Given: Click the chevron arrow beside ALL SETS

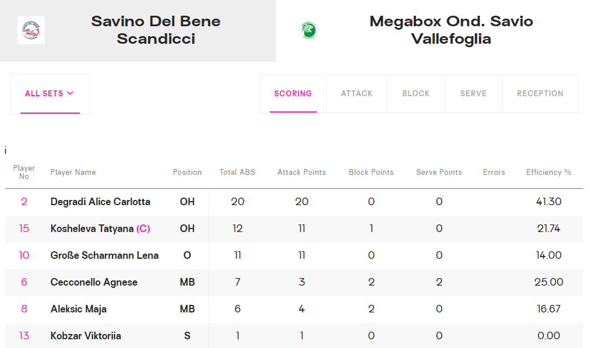Looking at the screenshot, I should pyautogui.click(x=70, y=93).
